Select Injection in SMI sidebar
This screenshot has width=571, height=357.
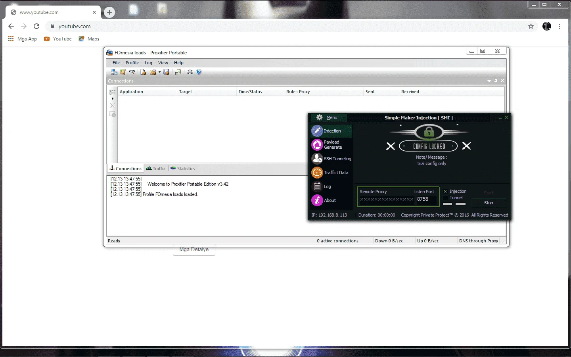coord(331,131)
